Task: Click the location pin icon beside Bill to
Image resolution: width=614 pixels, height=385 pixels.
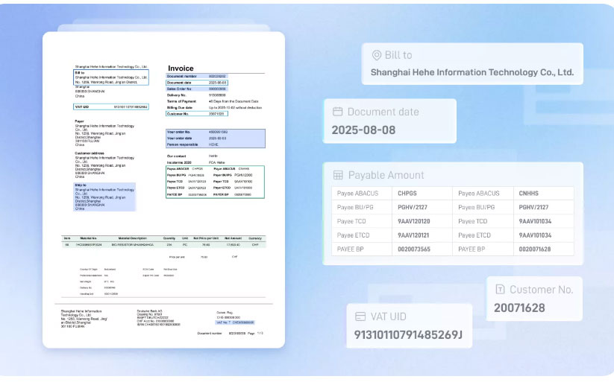Action: tap(377, 55)
